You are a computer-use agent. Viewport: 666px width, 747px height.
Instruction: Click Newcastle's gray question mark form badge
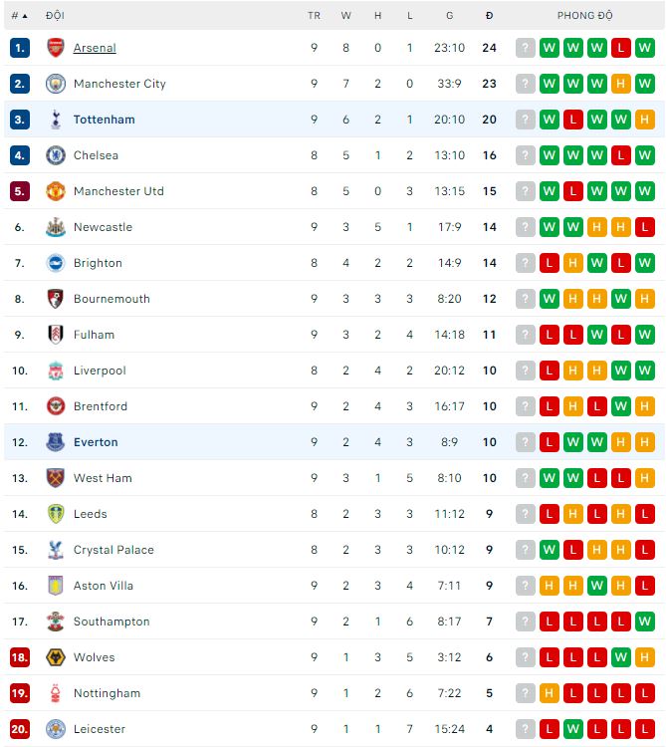click(526, 227)
